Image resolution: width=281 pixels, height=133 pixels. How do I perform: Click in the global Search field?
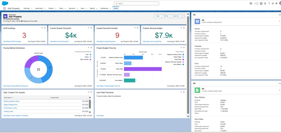(136, 3)
